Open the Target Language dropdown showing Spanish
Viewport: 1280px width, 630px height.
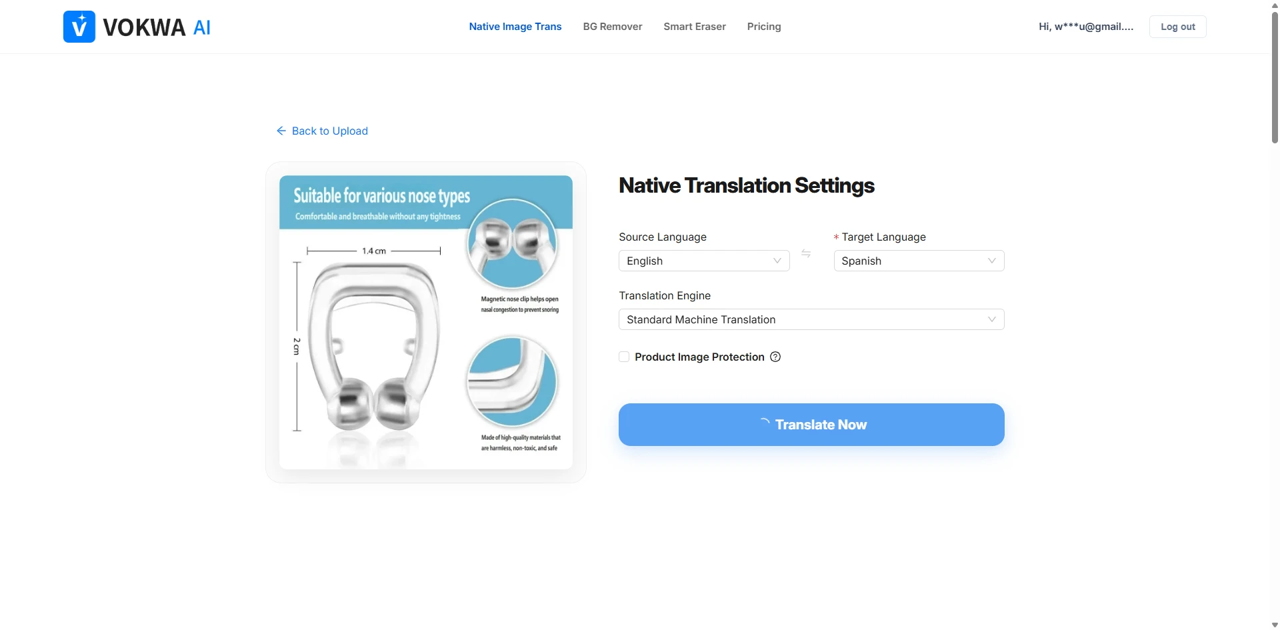click(x=919, y=261)
